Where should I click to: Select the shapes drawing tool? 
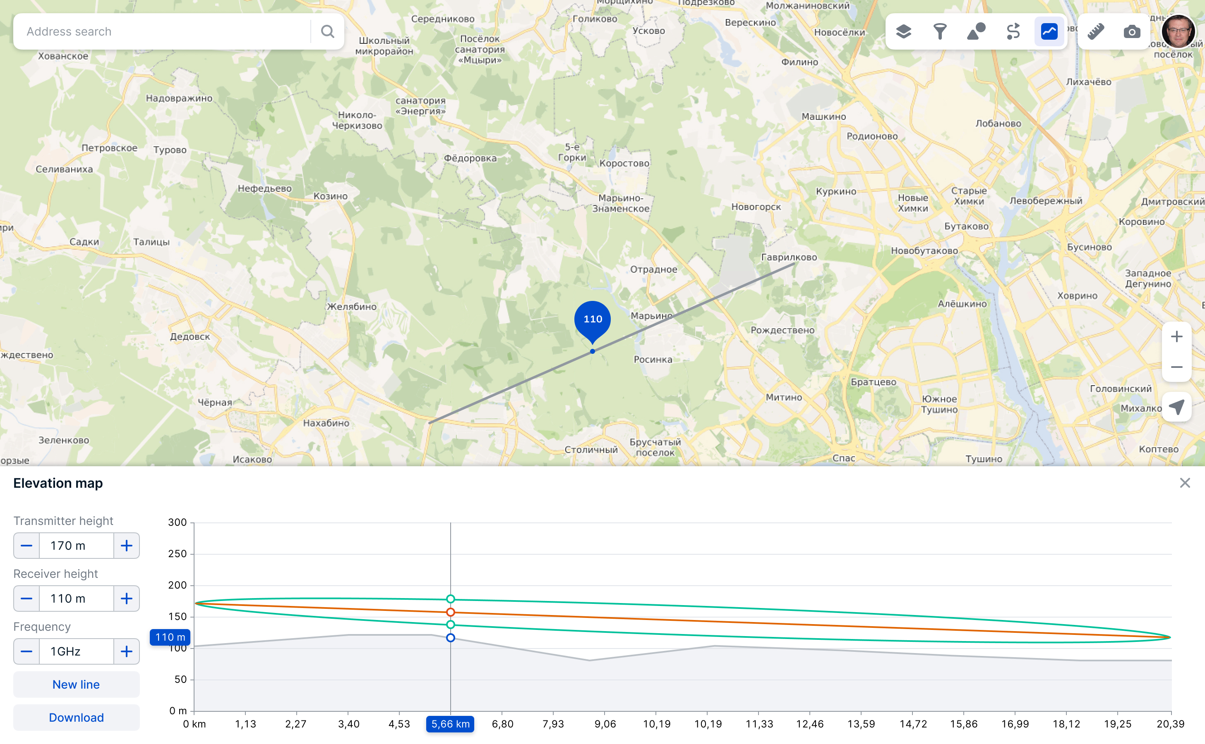pyautogui.click(x=977, y=32)
